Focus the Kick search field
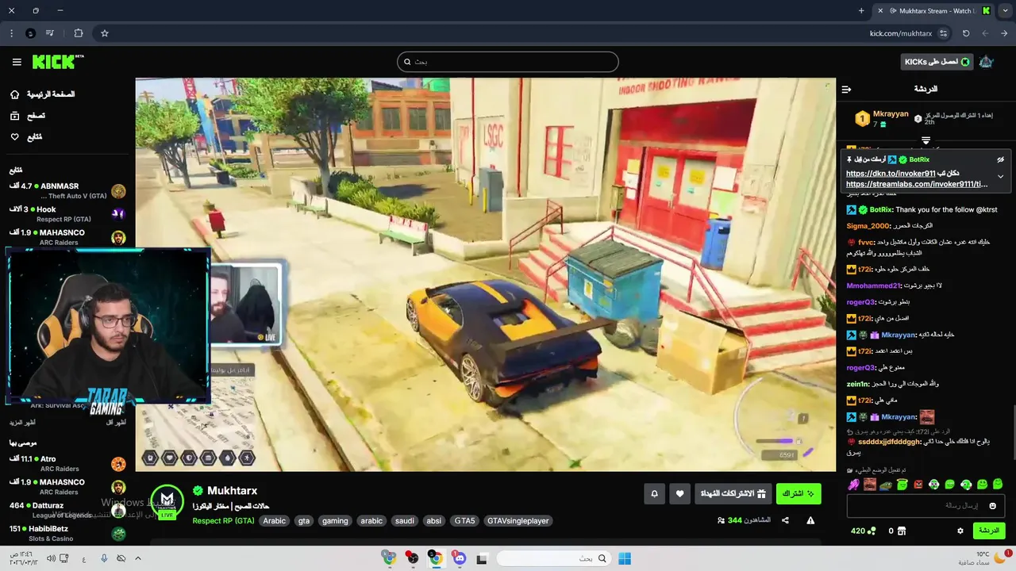The image size is (1016, 571). click(x=508, y=62)
